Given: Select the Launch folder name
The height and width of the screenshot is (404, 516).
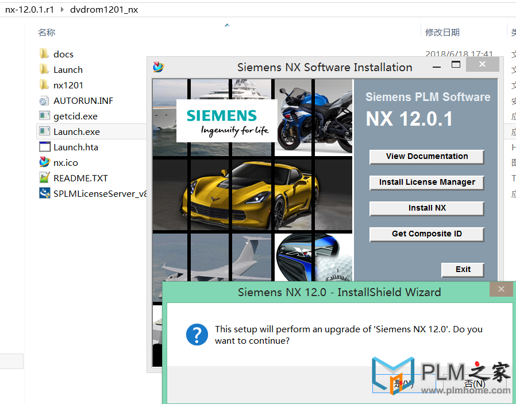Looking at the screenshot, I should pos(68,69).
